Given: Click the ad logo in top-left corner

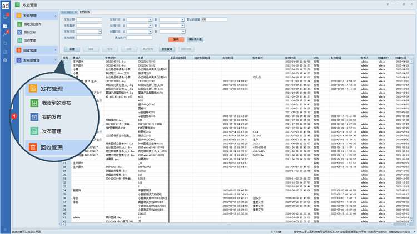Looking at the screenshot, I should (x=5, y=4).
